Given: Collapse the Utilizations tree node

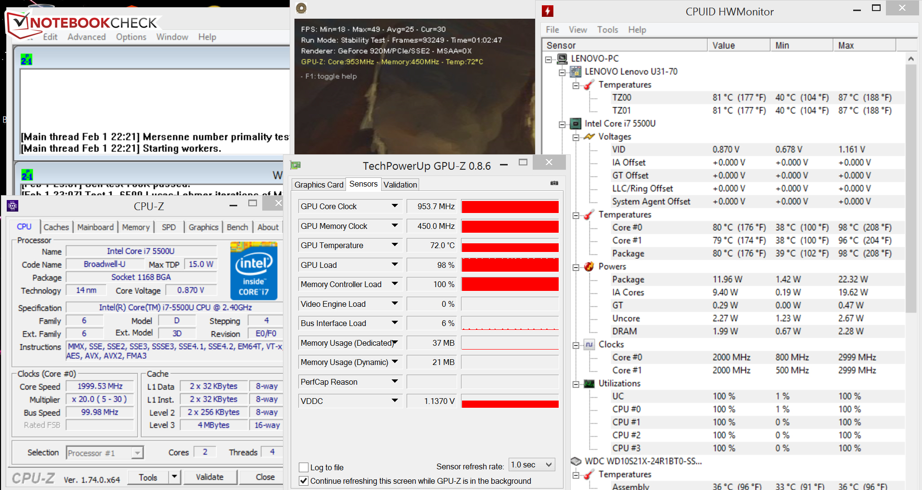Looking at the screenshot, I should pyautogui.click(x=576, y=384).
